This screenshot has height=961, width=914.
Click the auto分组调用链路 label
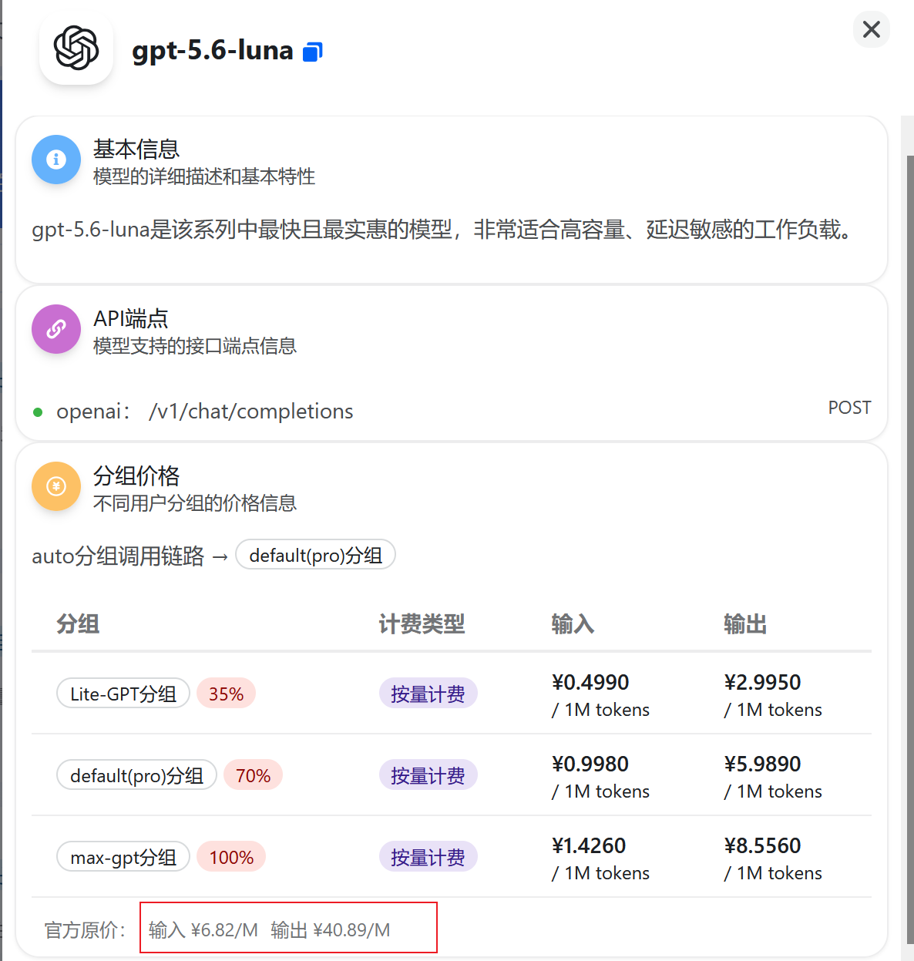pyautogui.click(x=118, y=556)
